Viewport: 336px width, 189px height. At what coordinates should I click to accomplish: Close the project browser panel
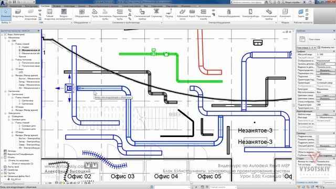[x=38, y=31]
